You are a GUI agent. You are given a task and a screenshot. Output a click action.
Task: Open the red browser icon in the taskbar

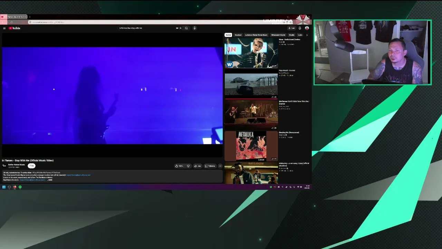click(15, 187)
